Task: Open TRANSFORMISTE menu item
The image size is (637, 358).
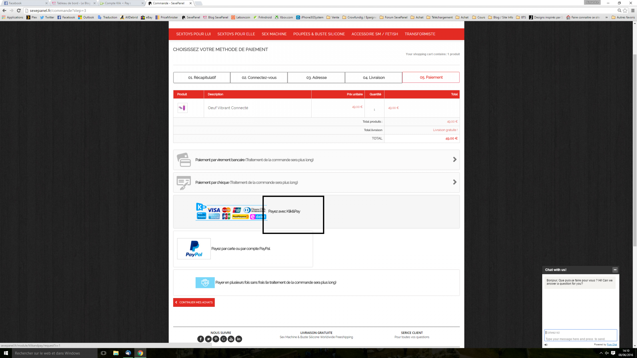Action: tap(420, 34)
